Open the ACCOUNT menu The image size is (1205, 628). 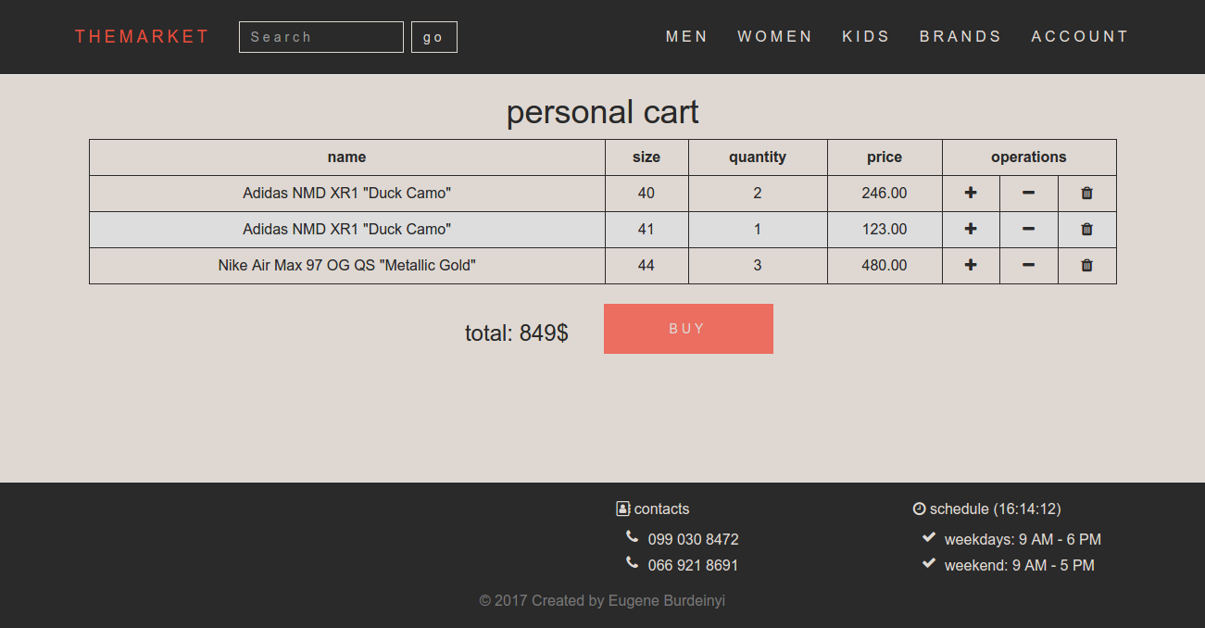(1080, 37)
